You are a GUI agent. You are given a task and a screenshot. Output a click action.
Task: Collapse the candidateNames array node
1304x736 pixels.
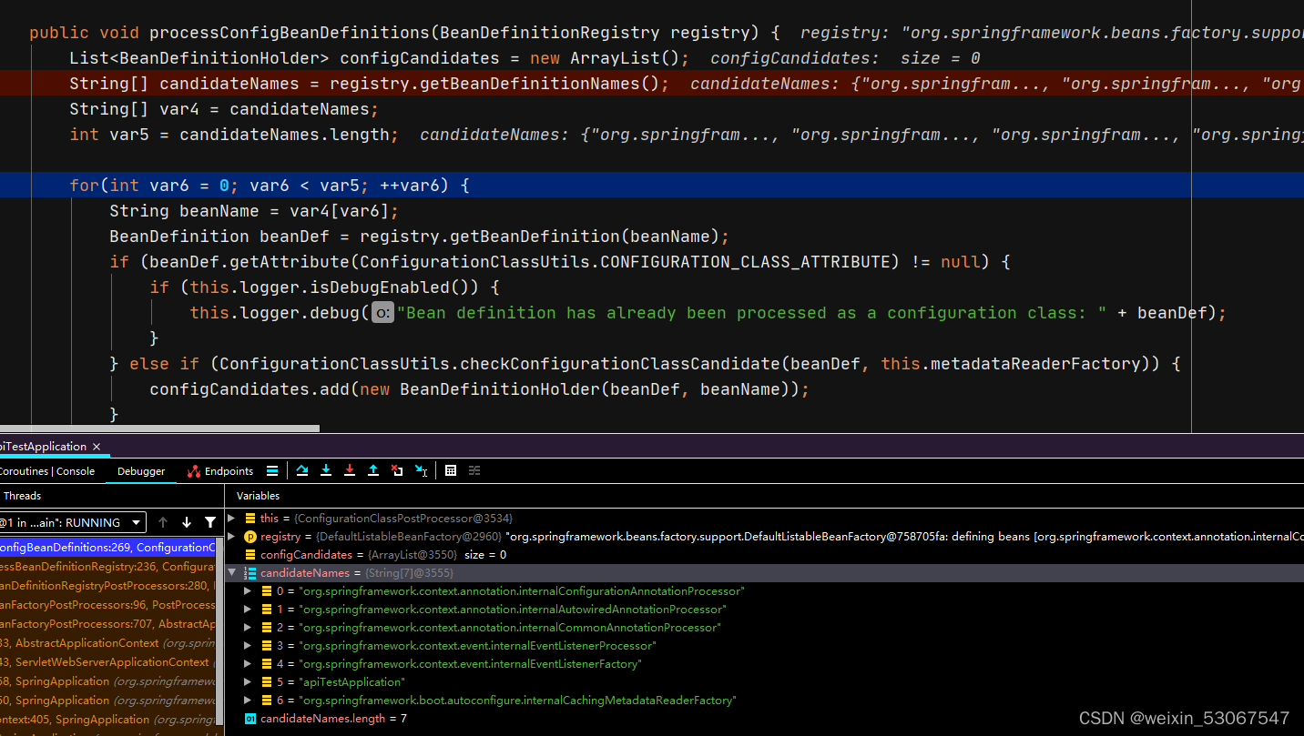[x=231, y=573]
